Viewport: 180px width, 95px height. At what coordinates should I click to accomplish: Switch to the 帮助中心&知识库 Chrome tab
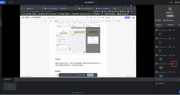[x=52, y=8]
